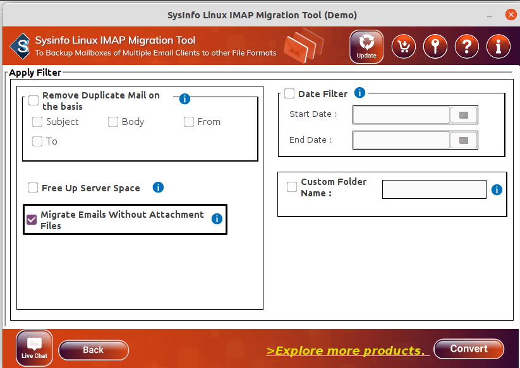Enable Custom Folder Name checkbox
Image resolution: width=520 pixels, height=368 pixels.
[x=292, y=187]
